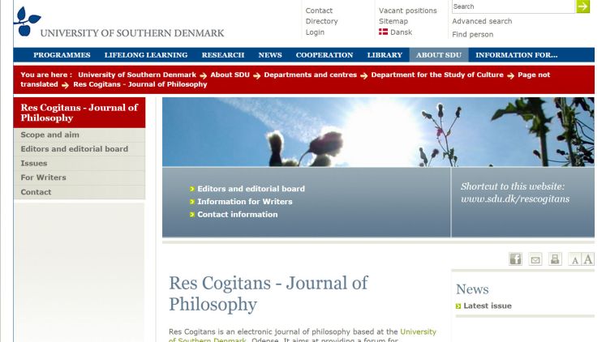
Task: Click the print page icon
Action: click(555, 259)
